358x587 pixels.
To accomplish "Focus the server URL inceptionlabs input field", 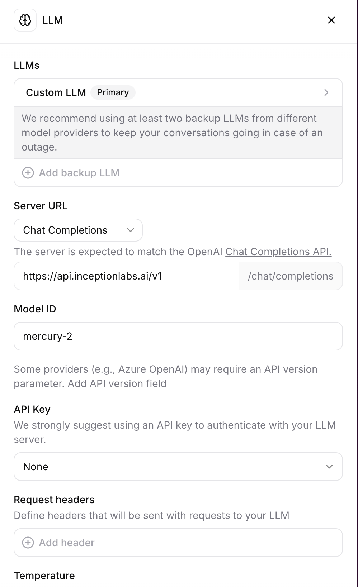I will click(126, 276).
